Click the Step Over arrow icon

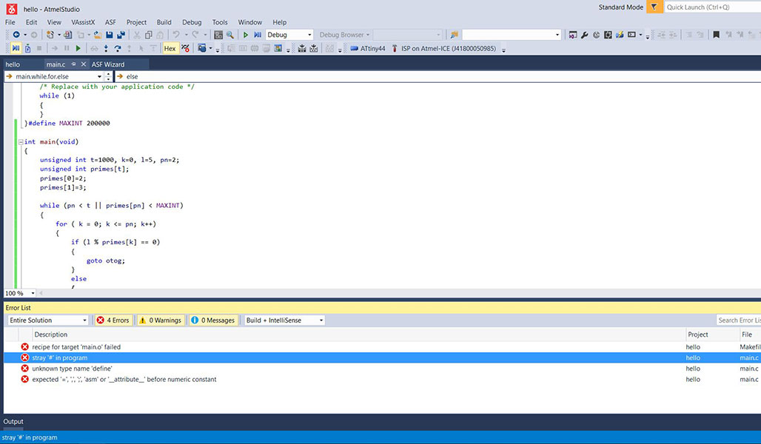118,49
